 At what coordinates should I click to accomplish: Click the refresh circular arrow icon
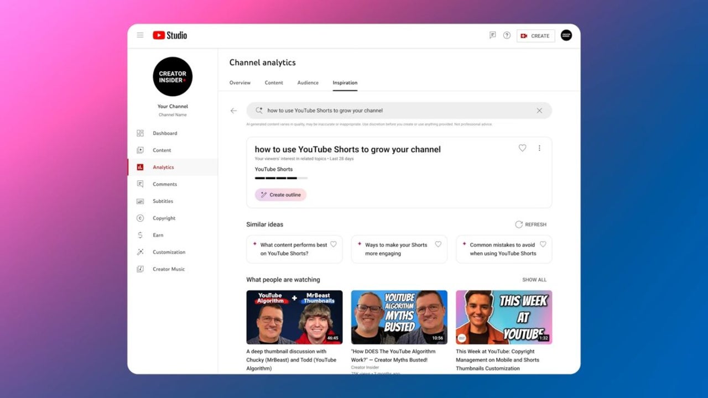click(x=519, y=224)
